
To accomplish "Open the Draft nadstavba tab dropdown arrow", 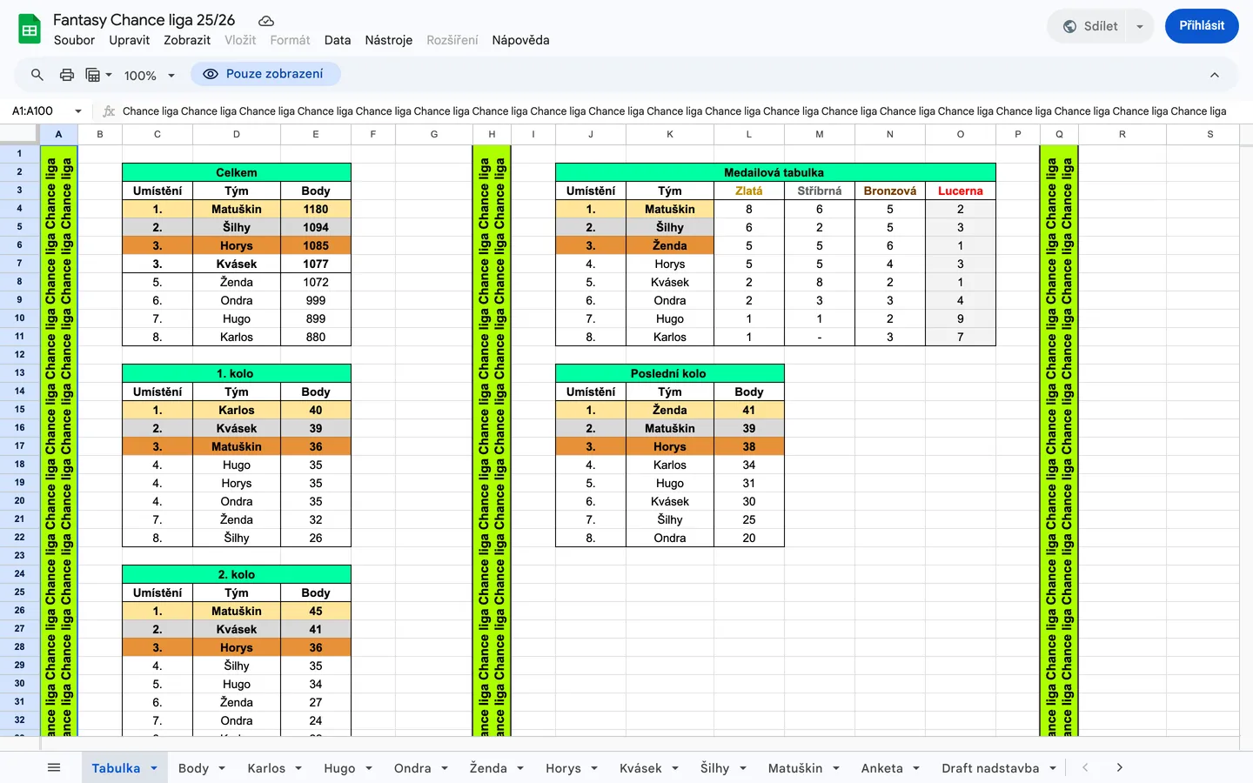I will [1053, 768].
